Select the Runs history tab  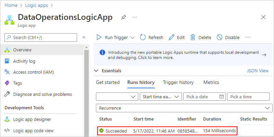(x=141, y=82)
